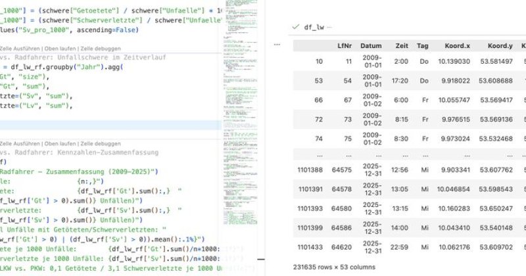Click the df_lw cell source text
Image resolution: width=526 pixels, height=276 pixels.
[314, 28]
